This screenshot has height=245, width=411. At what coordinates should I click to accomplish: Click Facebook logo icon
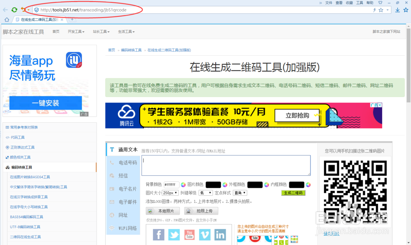[159, 234]
